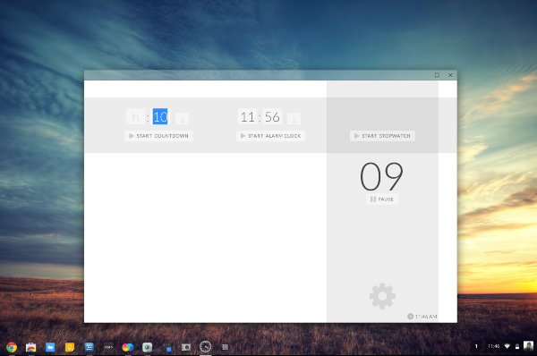Open the gray webcam-style app on the shelf

point(148,347)
